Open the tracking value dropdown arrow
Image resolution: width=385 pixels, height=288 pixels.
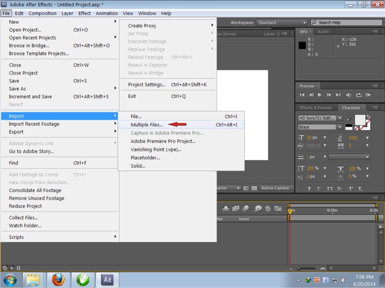point(367,145)
